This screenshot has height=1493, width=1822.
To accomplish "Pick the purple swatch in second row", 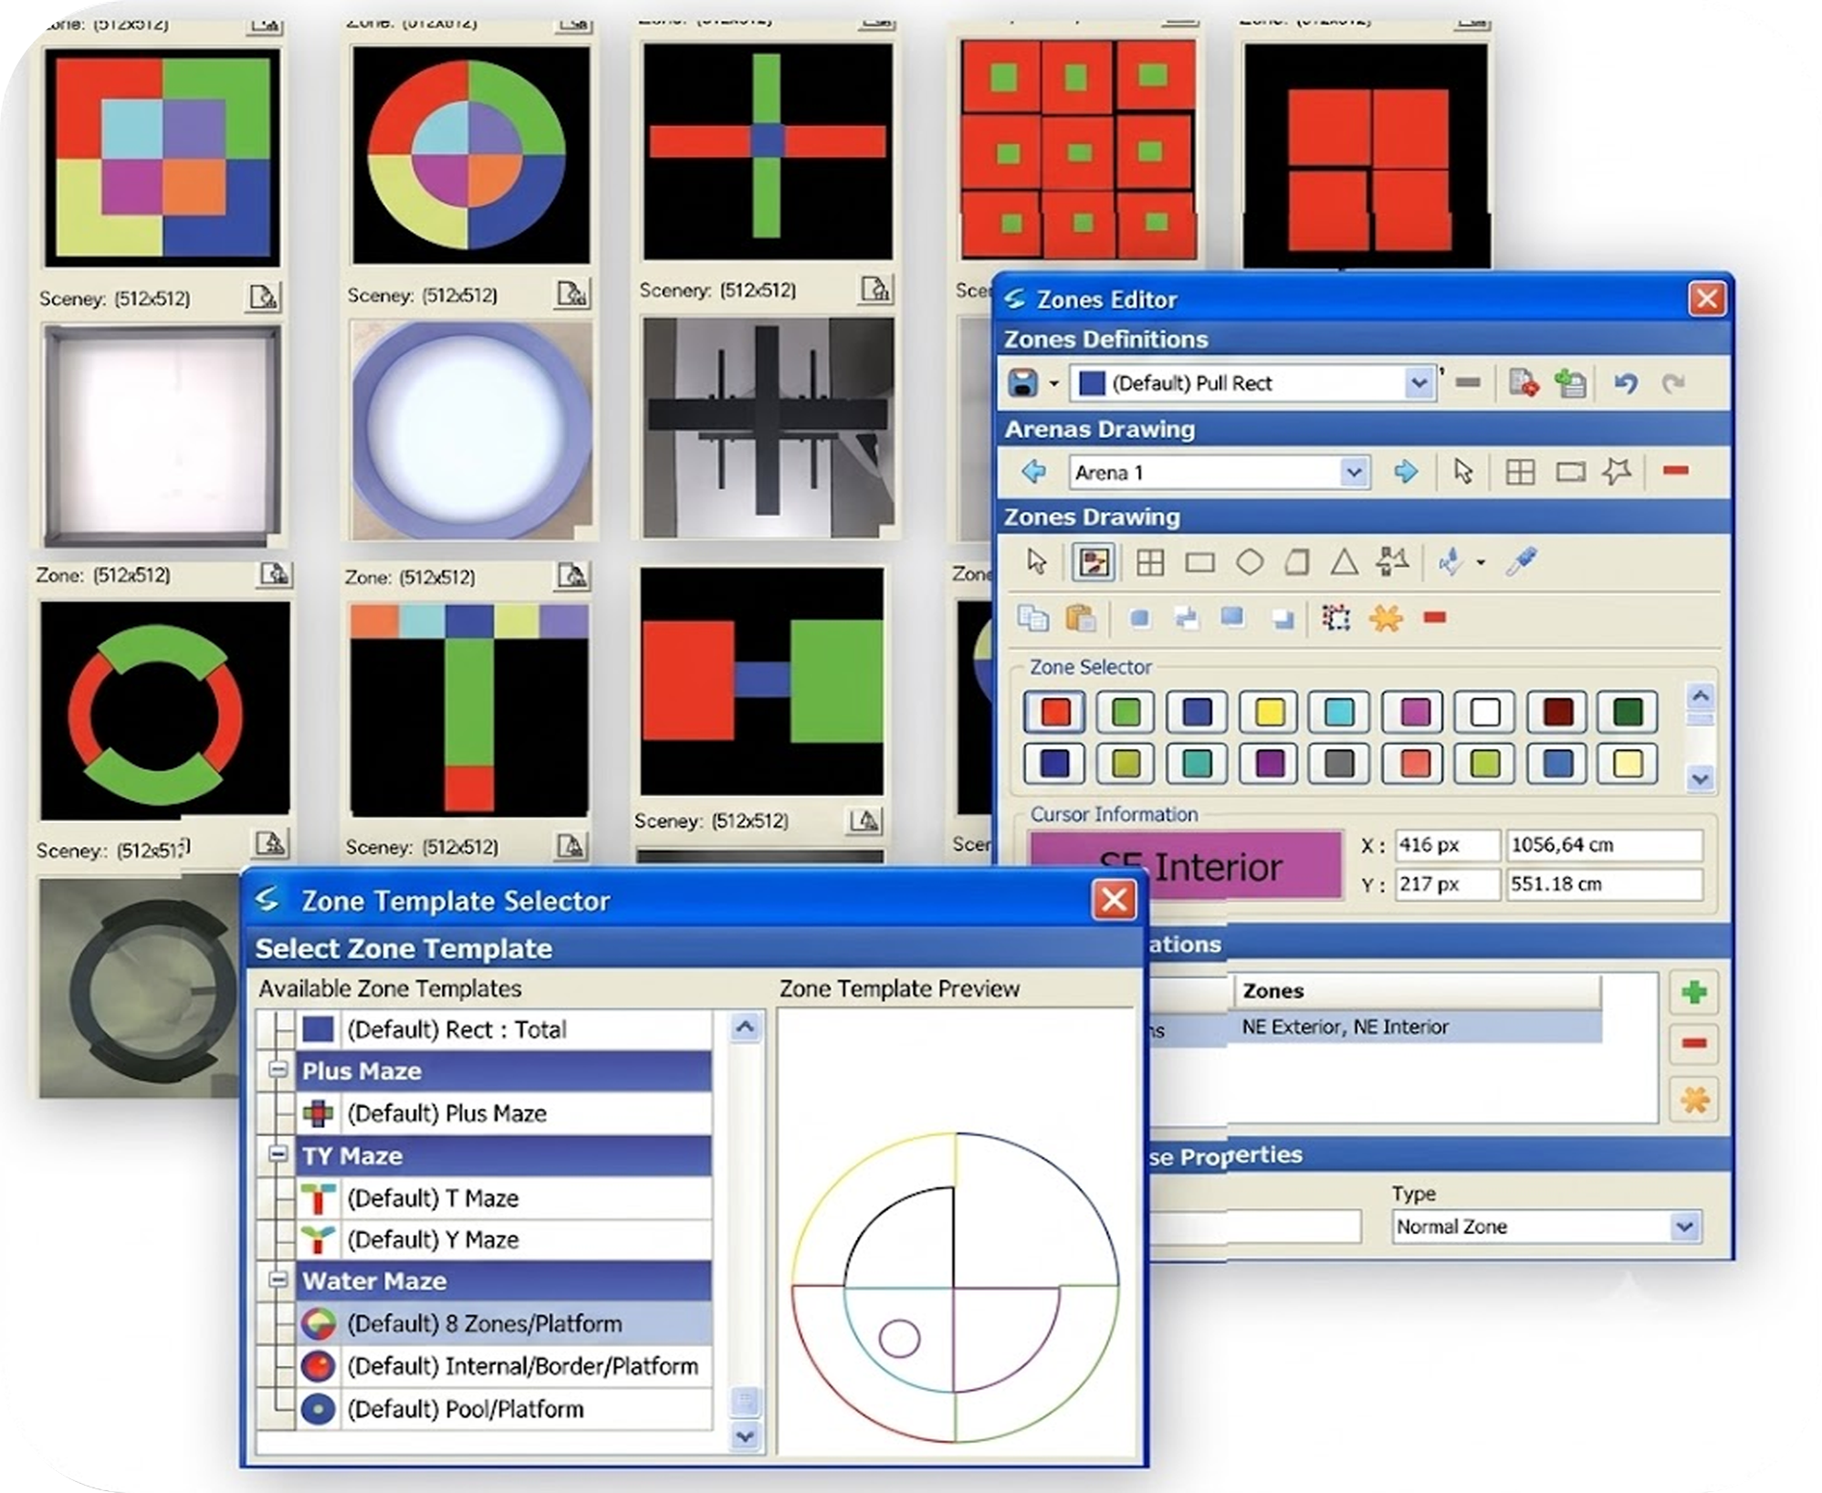I will click(1269, 764).
